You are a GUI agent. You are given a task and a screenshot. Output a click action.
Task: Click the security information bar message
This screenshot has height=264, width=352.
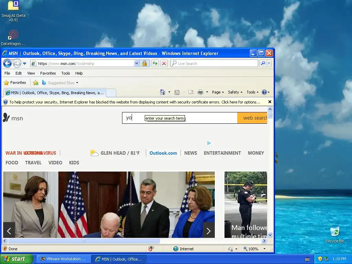point(135,102)
